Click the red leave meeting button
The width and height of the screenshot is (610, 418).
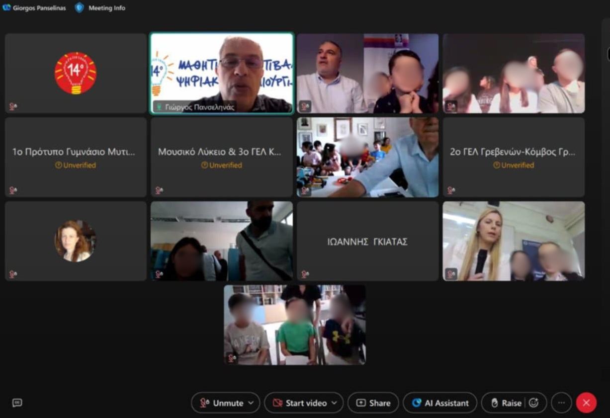point(586,403)
